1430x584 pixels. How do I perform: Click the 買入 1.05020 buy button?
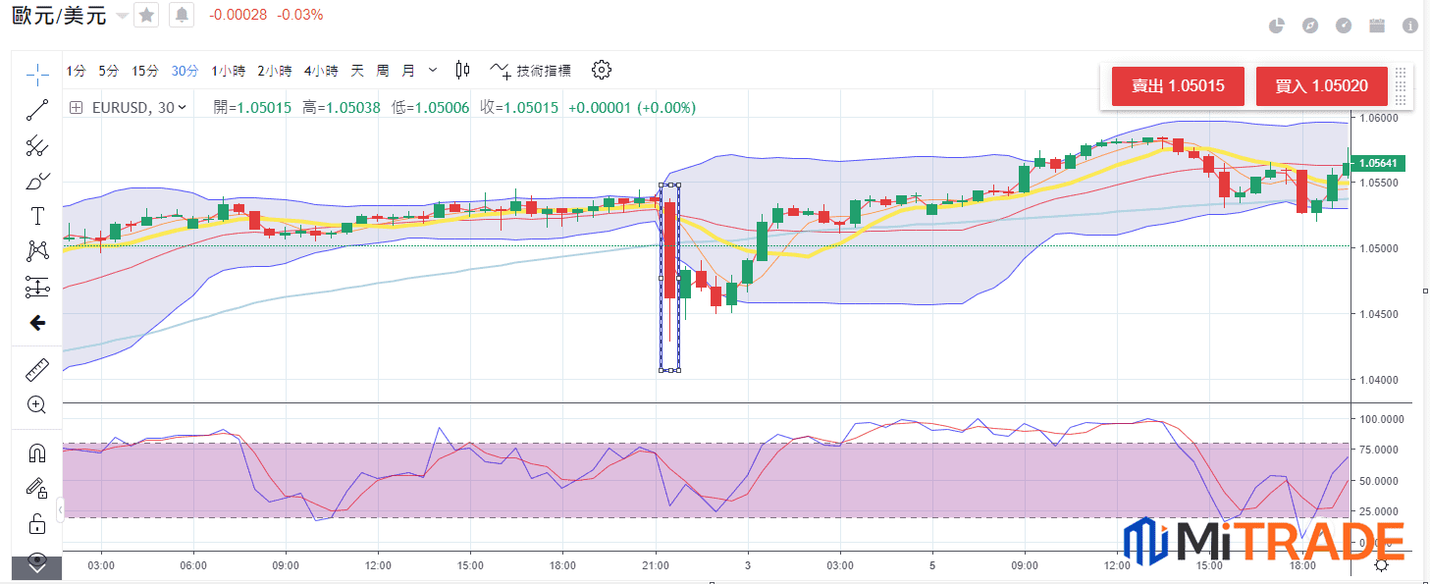click(x=1321, y=86)
